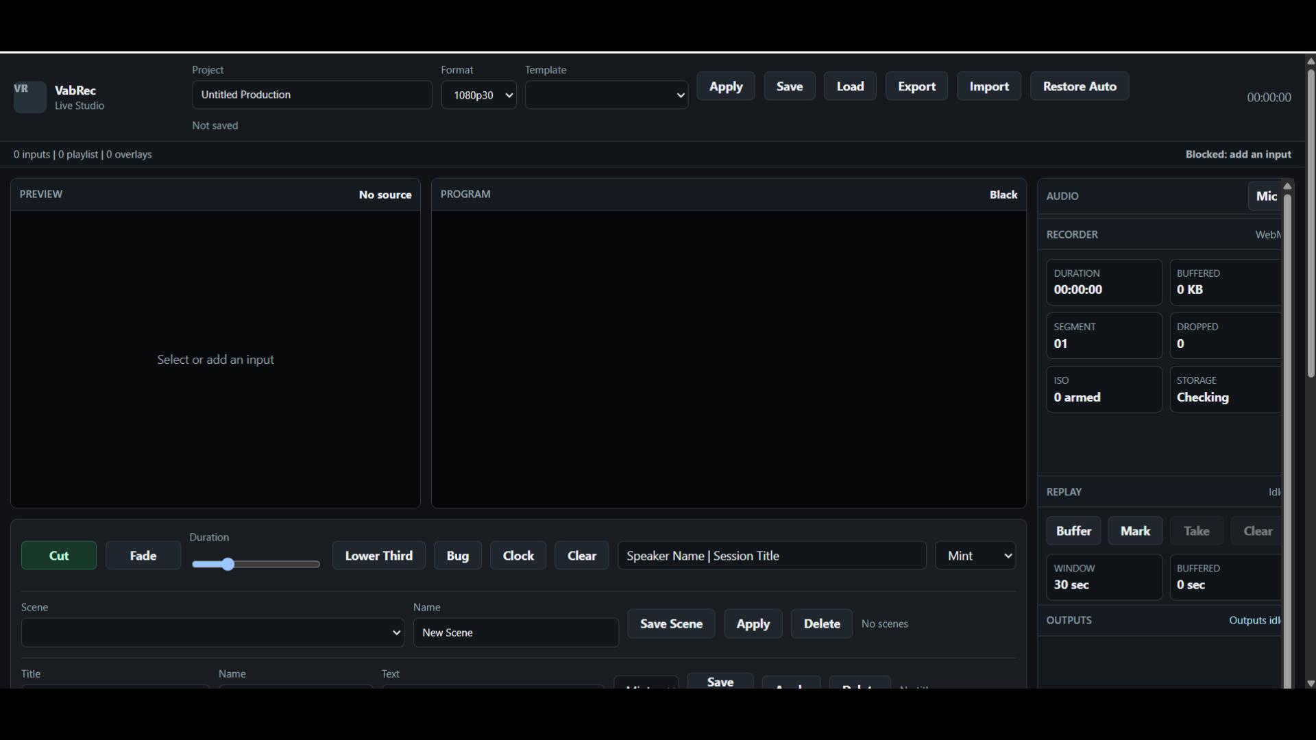Click the Import button
Screen dimensions: 1316x740
pyautogui.click(x=989, y=86)
